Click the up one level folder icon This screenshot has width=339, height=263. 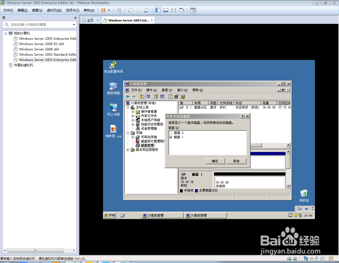(142, 96)
